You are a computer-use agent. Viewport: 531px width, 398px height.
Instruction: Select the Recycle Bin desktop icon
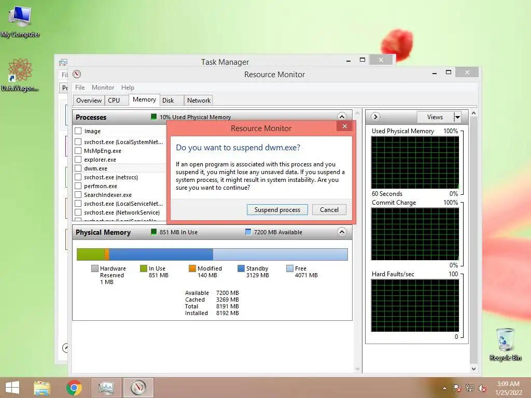point(505,344)
